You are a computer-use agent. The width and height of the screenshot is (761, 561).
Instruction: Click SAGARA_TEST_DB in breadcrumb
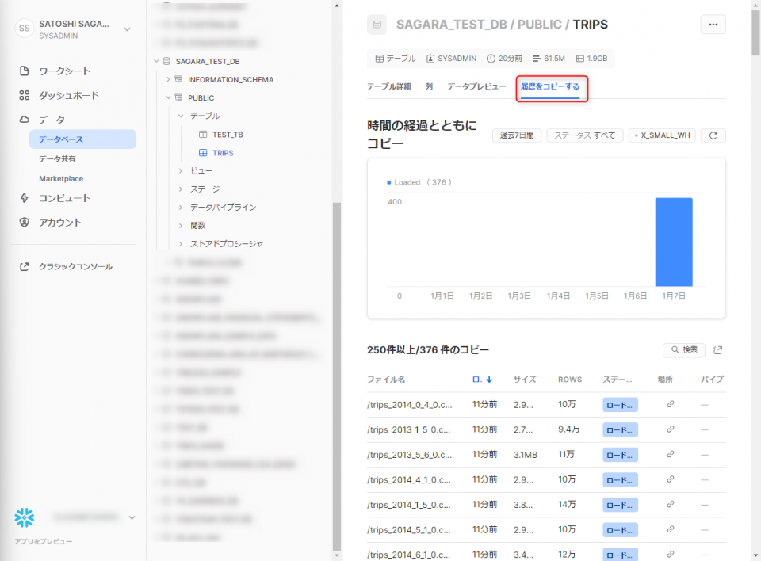[451, 25]
